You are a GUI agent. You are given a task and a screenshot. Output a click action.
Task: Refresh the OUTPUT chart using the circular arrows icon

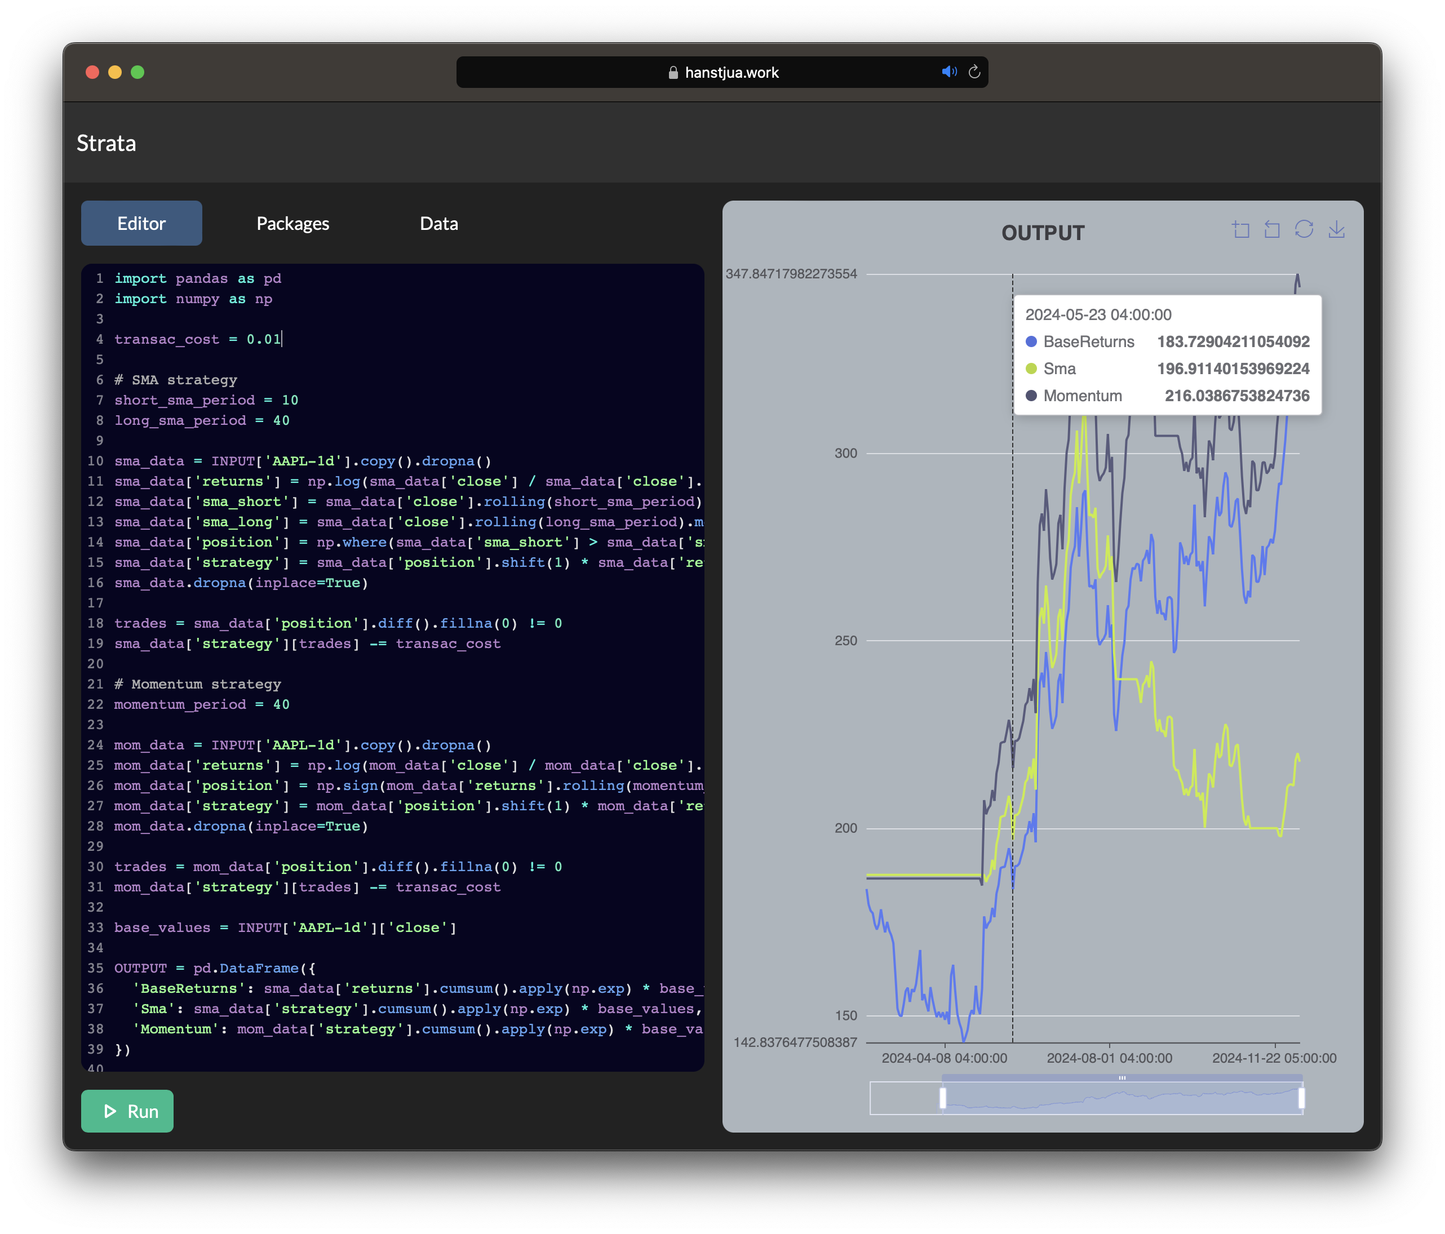tap(1303, 230)
